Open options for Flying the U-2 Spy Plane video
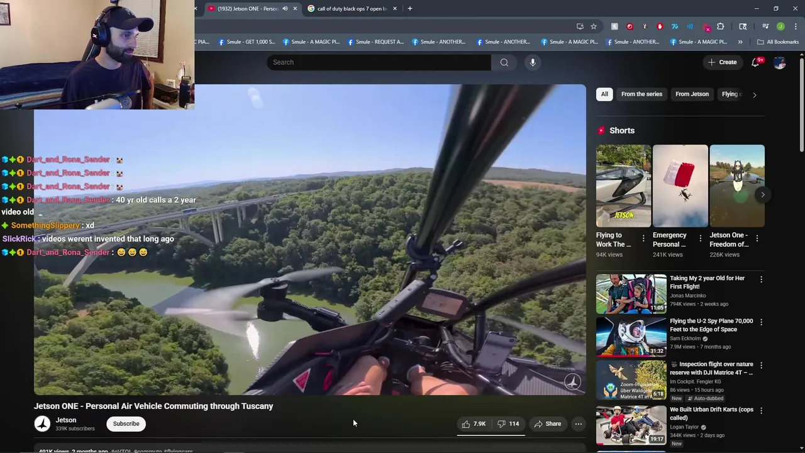The height and width of the screenshot is (453, 805). (761, 322)
